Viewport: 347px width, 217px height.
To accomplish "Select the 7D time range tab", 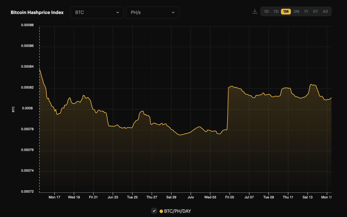I will 276,11.
